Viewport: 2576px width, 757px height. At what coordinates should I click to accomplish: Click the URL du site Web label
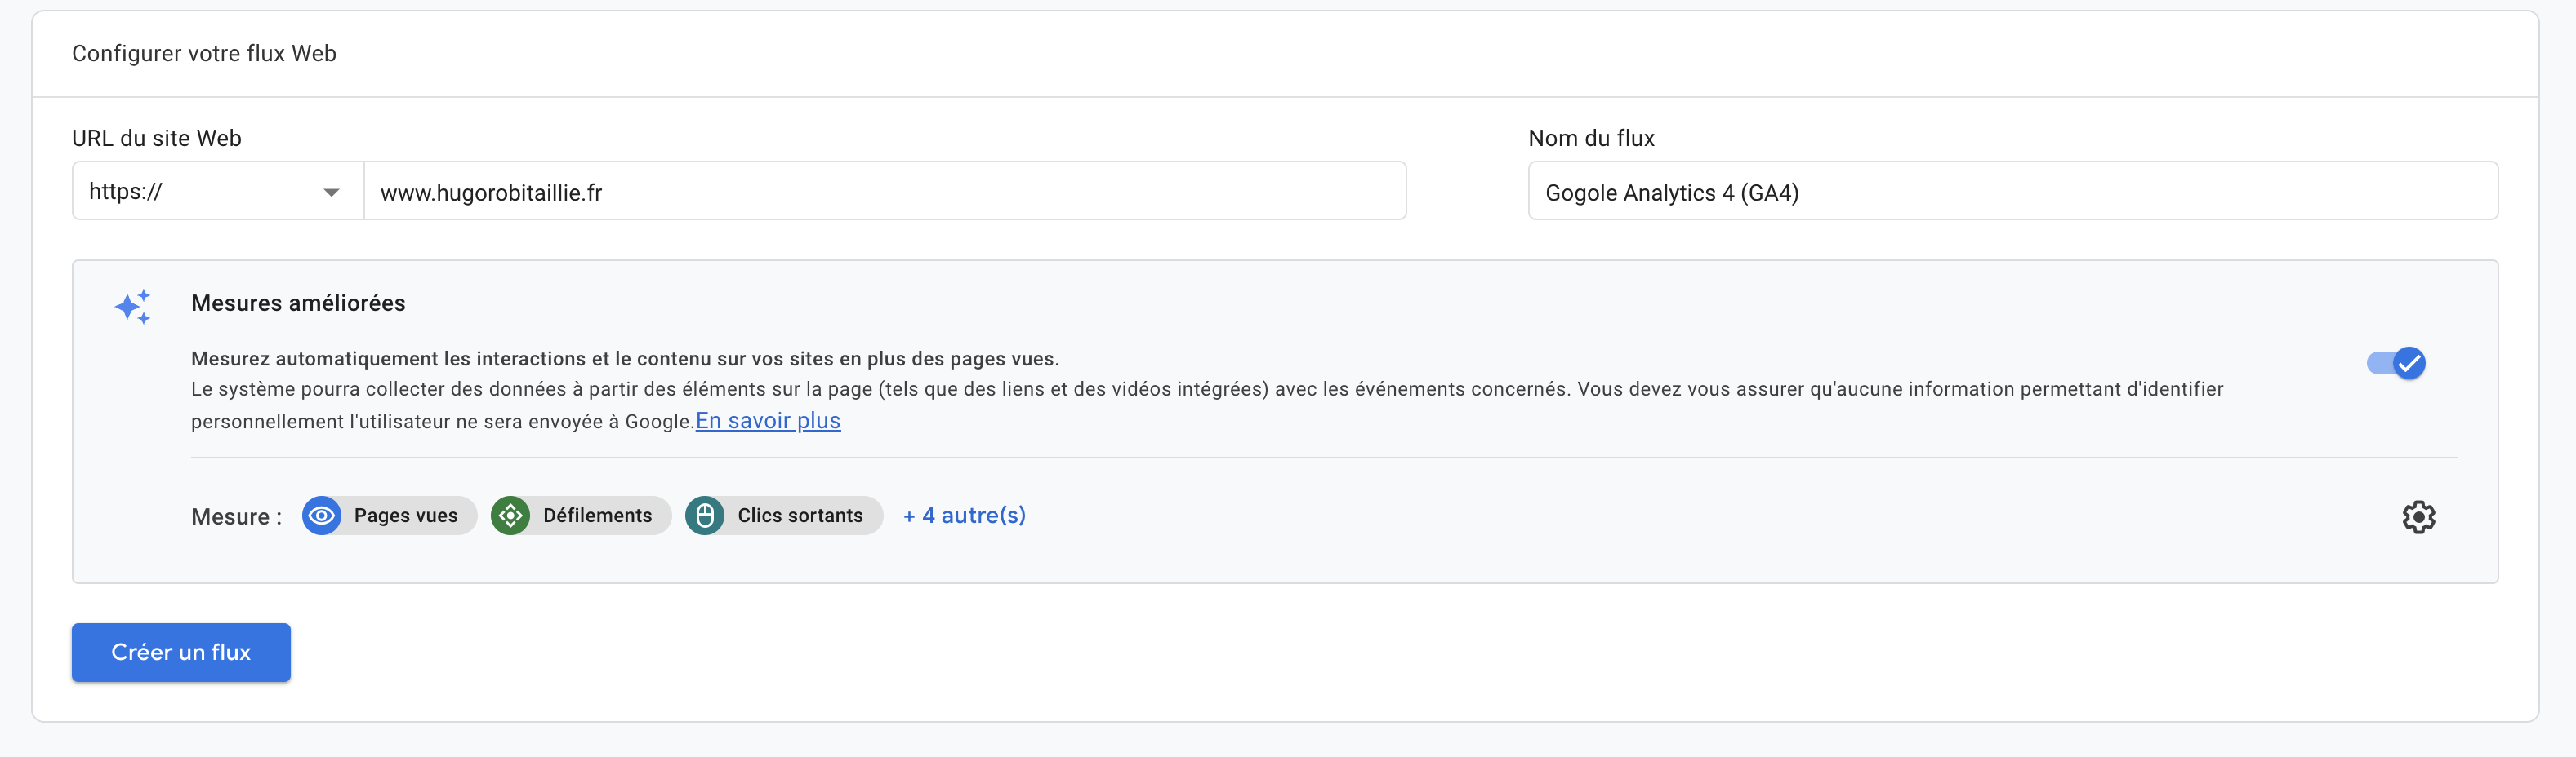[x=157, y=139]
